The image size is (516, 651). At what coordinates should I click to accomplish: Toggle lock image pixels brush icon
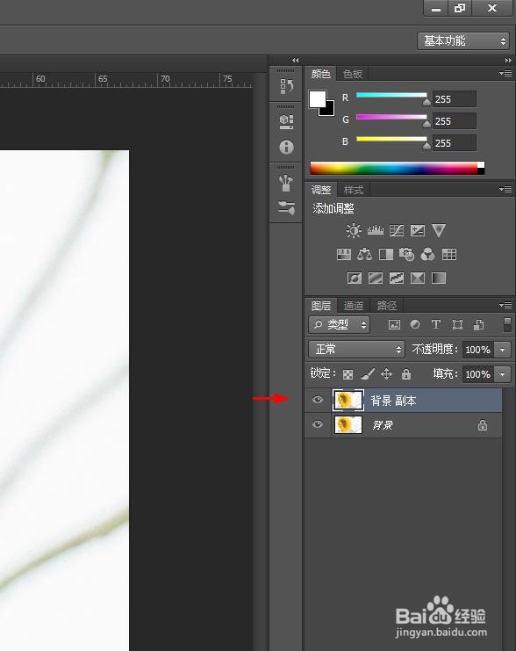368,374
